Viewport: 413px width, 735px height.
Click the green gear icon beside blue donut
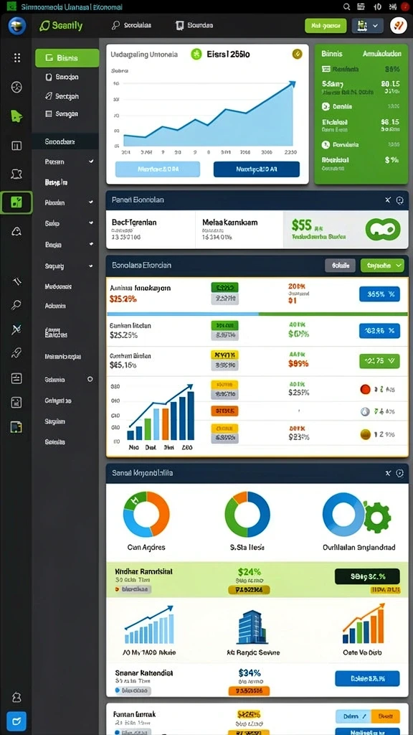[x=377, y=517]
